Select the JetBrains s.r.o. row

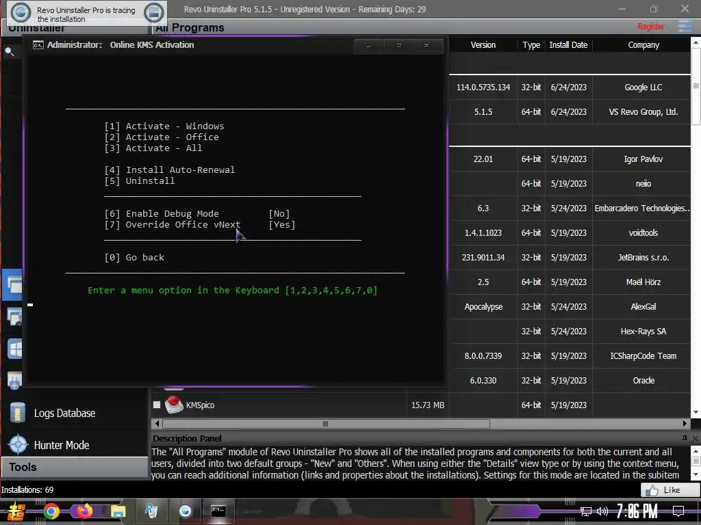570,257
